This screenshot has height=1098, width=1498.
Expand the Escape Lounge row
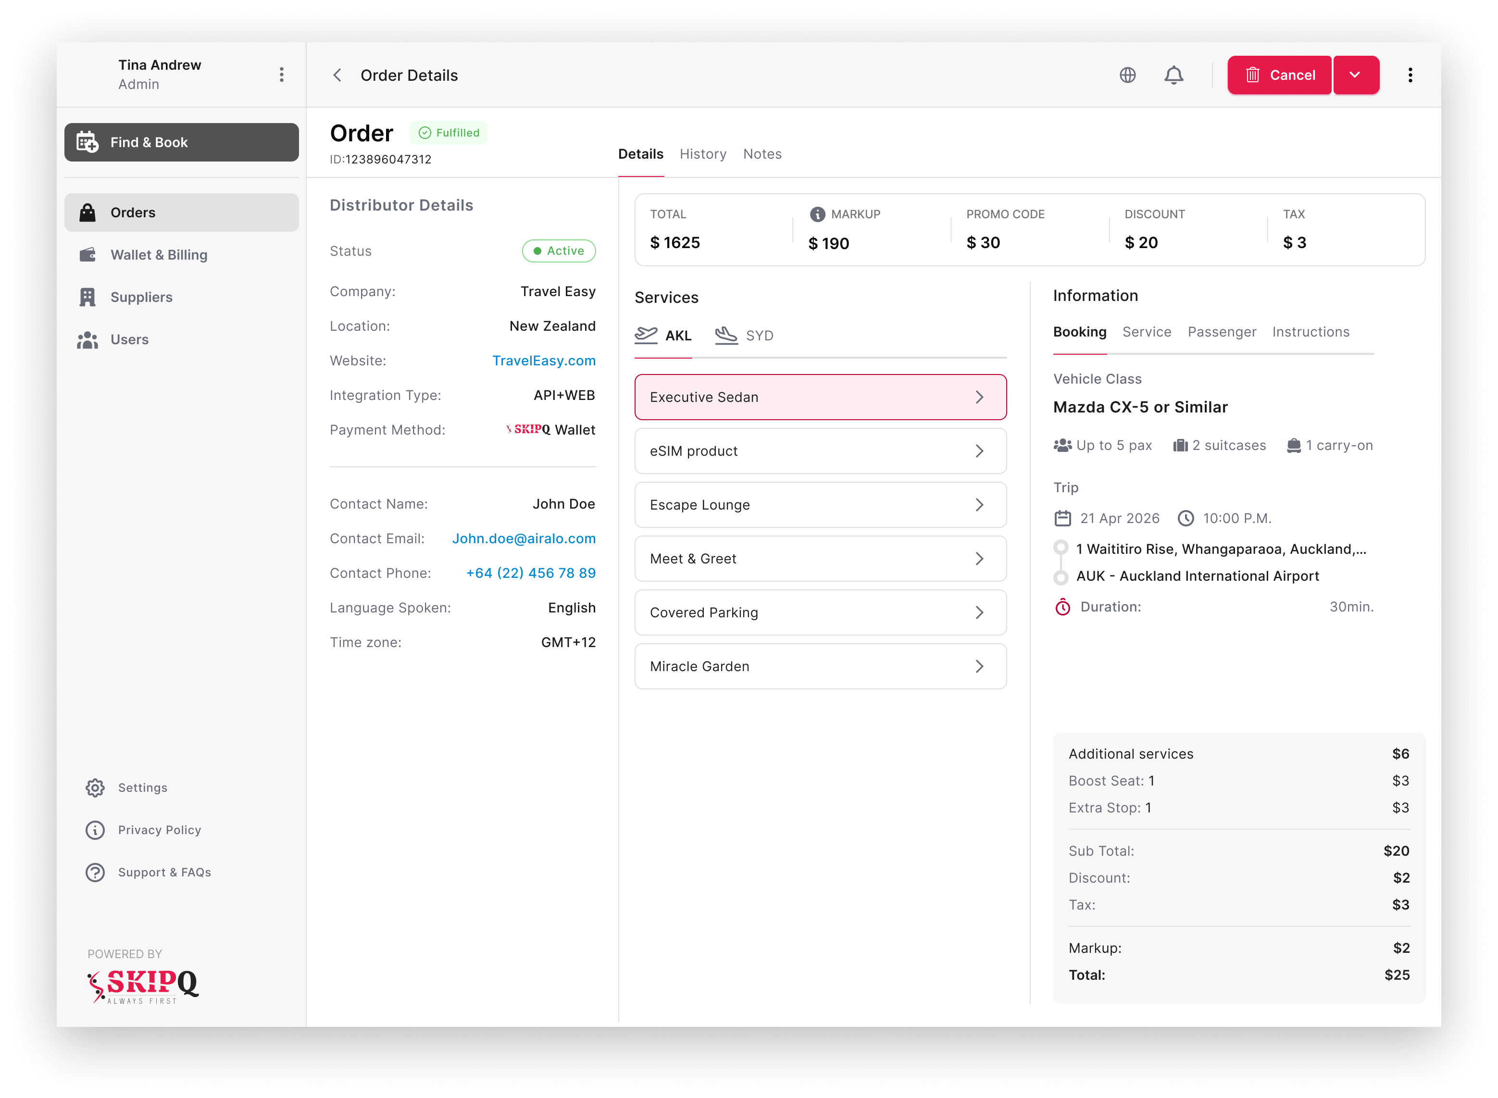820,504
